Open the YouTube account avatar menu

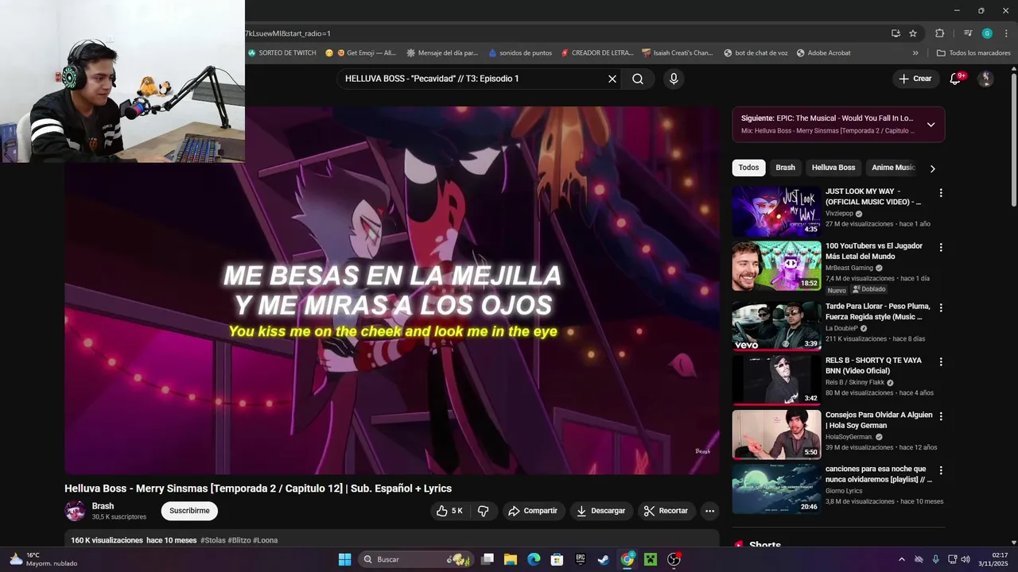(x=985, y=79)
